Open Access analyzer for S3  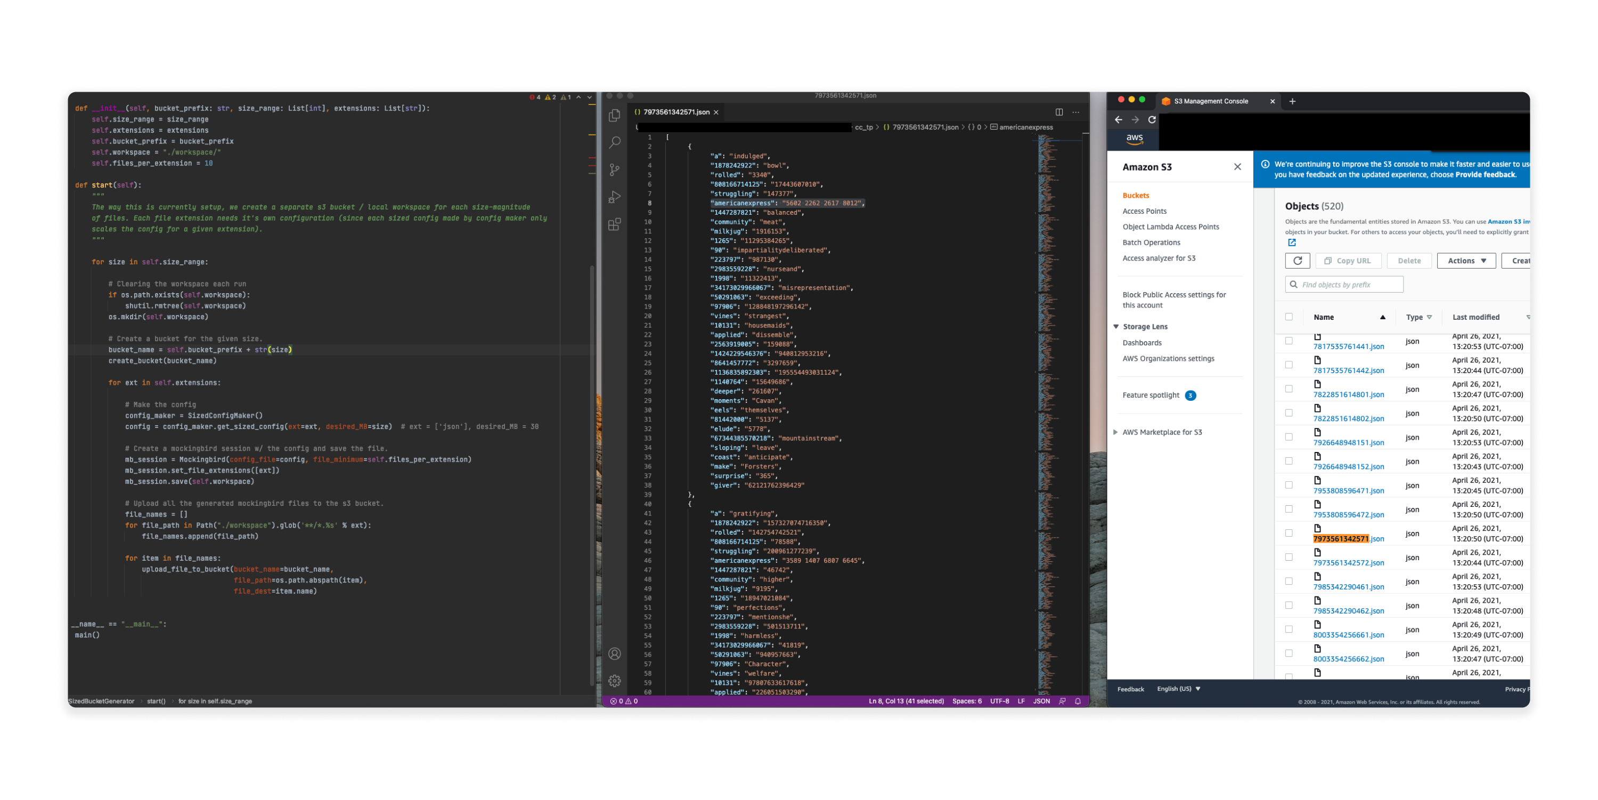click(1159, 258)
